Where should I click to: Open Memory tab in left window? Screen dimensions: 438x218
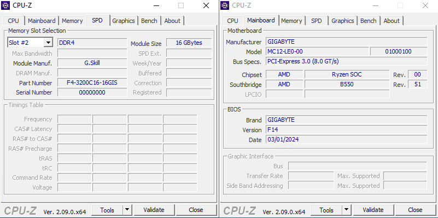[x=72, y=21]
